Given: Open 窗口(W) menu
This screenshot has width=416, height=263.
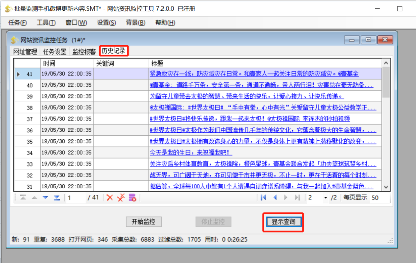Looking at the screenshot, I should (x=76, y=23).
